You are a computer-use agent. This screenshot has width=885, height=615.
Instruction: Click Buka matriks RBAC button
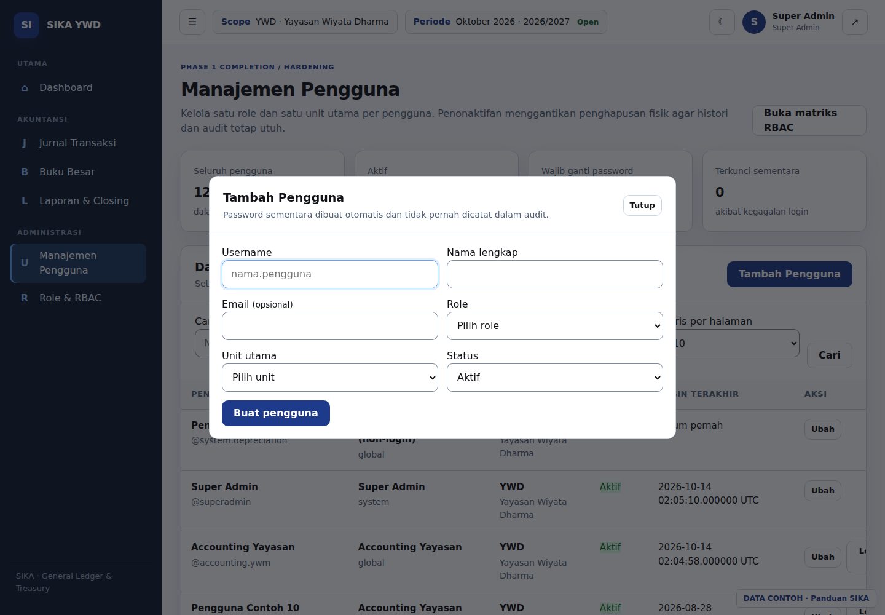tap(809, 121)
